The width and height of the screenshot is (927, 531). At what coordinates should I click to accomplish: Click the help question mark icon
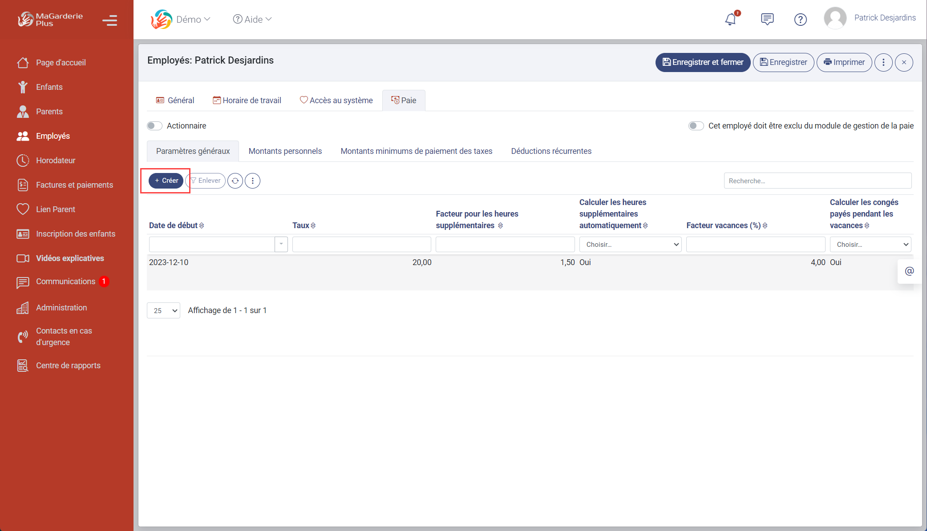tap(800, 20)
